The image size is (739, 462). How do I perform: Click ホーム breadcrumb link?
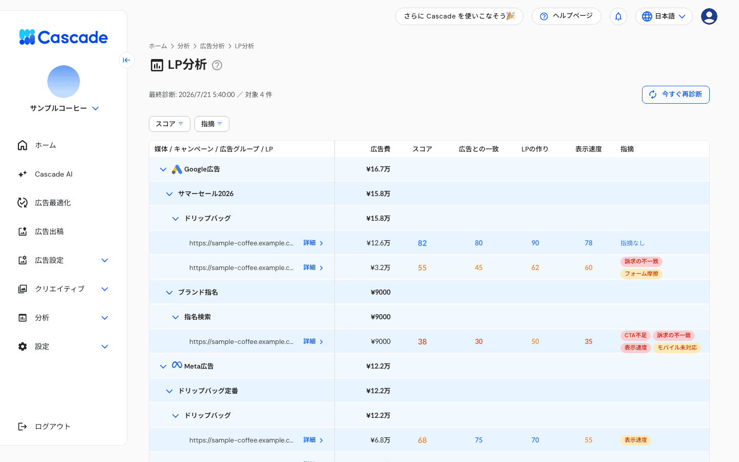pyautogui.click(x=158, y=46)
